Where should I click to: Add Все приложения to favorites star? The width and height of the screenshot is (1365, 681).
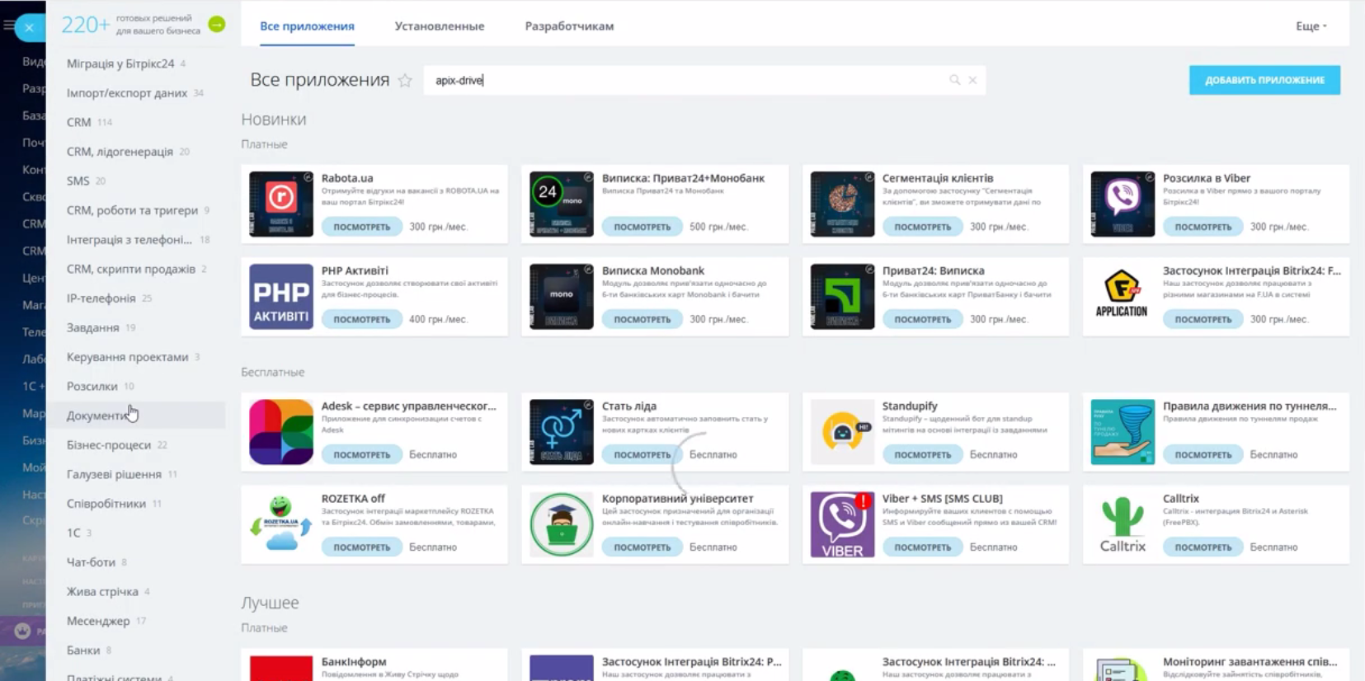[x=405, y=81]
